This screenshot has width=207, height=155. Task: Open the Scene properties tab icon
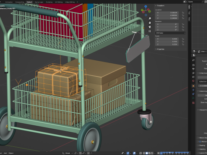click(x=193, y=77)
